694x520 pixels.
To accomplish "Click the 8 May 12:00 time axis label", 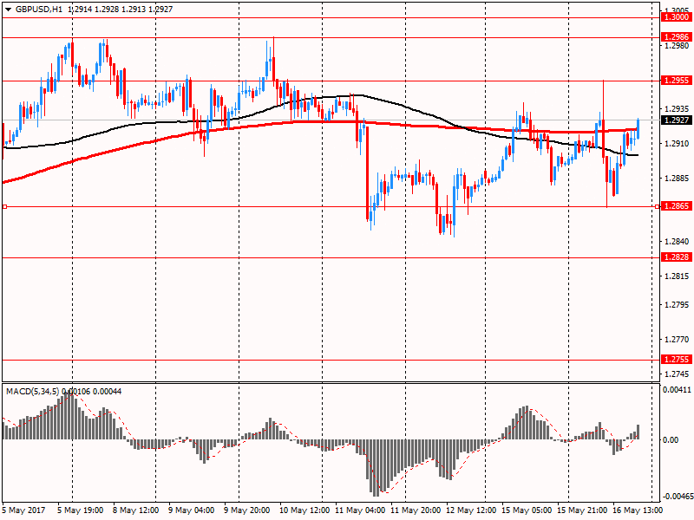I will (135, 510).
